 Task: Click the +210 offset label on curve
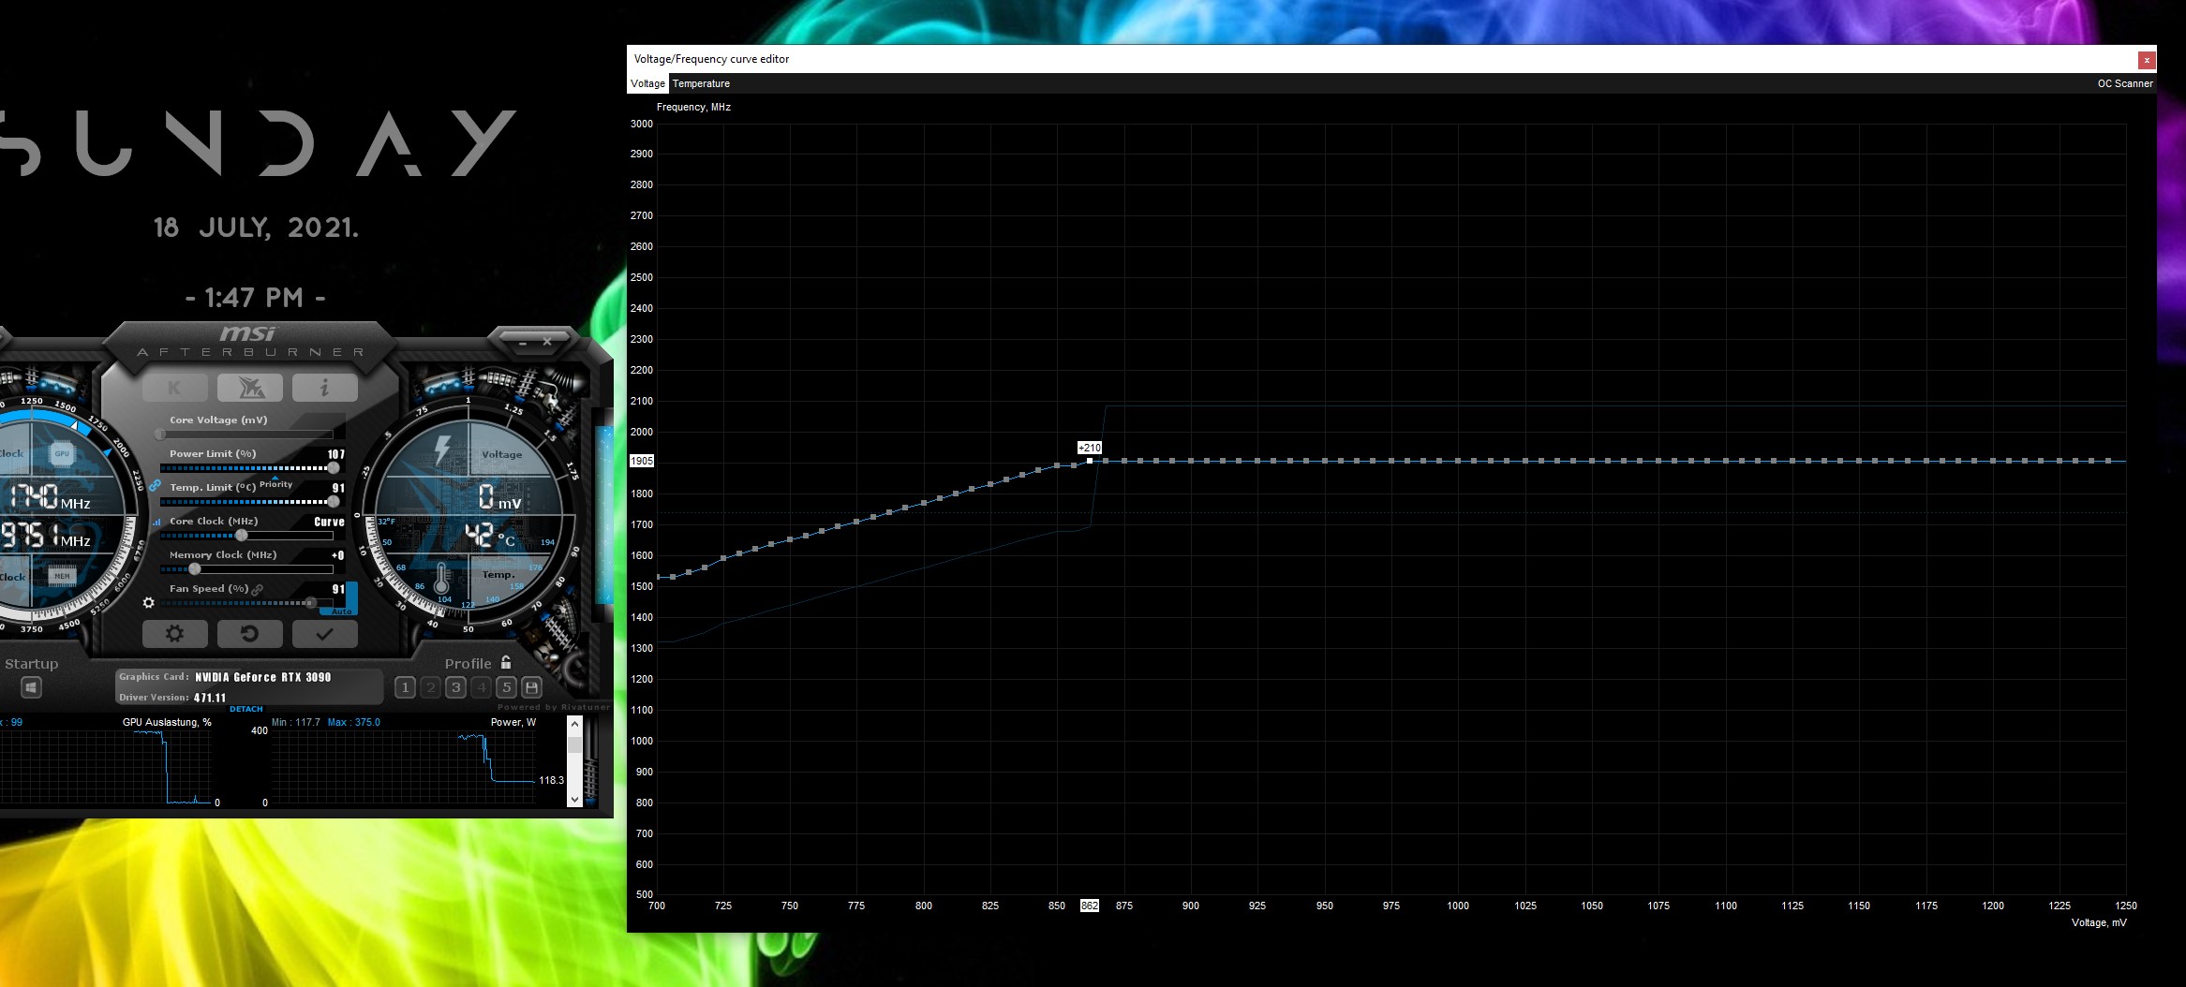(1090, 448)
